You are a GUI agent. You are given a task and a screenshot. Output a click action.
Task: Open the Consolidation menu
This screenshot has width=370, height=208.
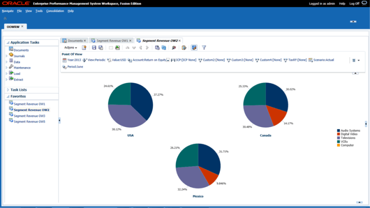point(55,10)
